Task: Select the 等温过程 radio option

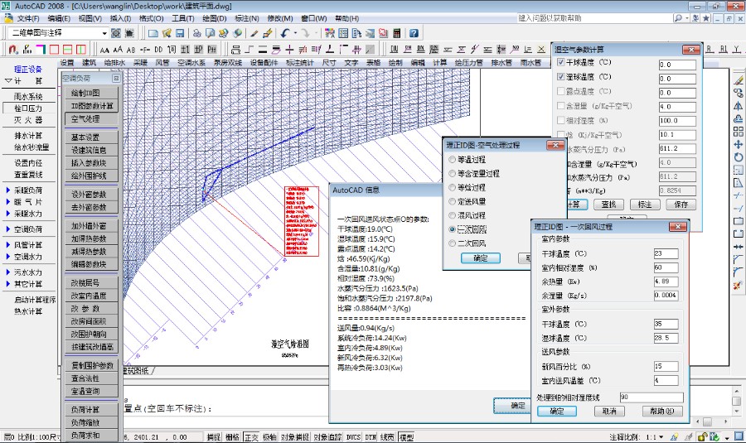Action: [x=451, y=159]
